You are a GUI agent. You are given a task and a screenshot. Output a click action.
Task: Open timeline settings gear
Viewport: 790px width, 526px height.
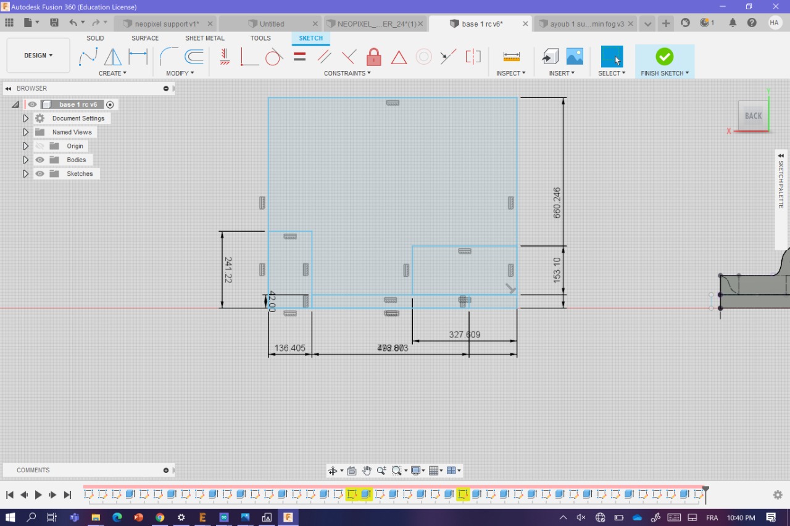778,495
